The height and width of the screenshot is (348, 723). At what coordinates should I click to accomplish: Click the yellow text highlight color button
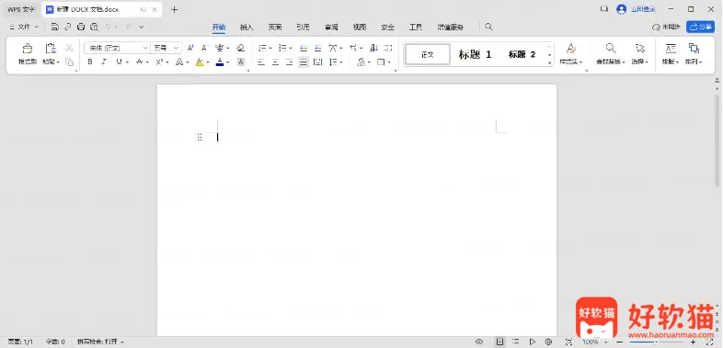[x=200, y=62]
